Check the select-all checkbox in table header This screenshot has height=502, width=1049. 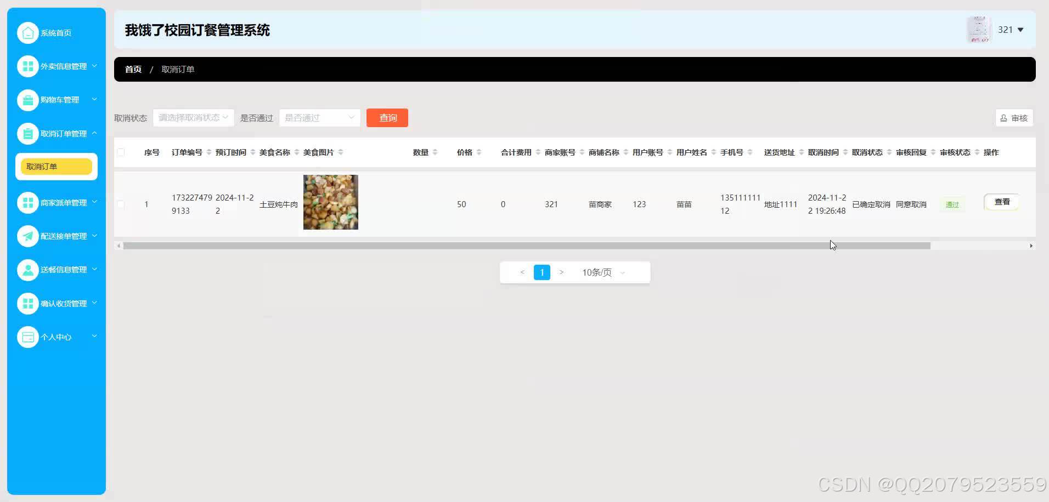point(121,152)
